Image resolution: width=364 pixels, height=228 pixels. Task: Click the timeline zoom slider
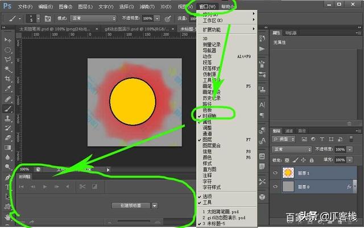pyautogui.click(x=134, y=221)
